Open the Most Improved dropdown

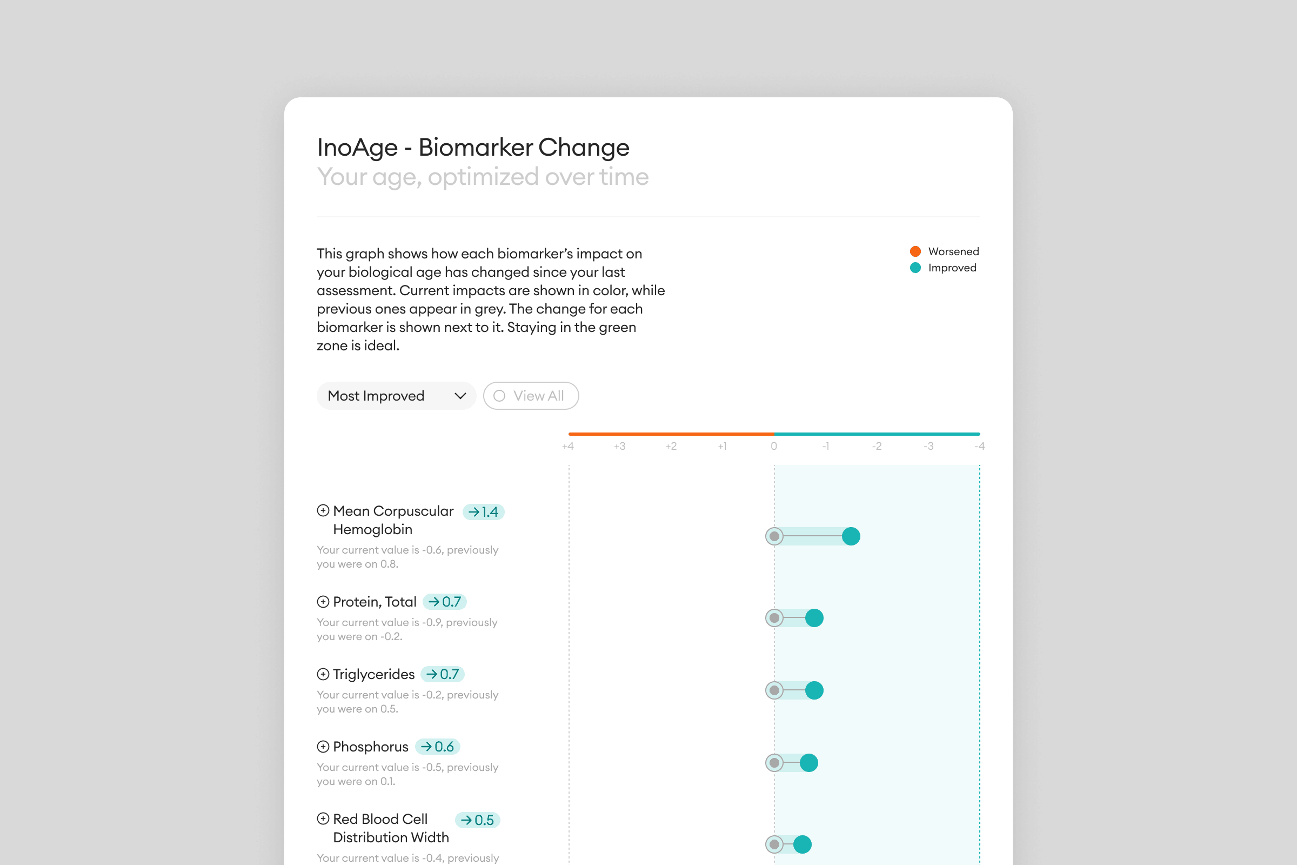(396, 396)
